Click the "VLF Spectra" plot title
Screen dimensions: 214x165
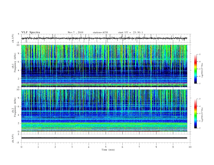click(x=31, y=32)
